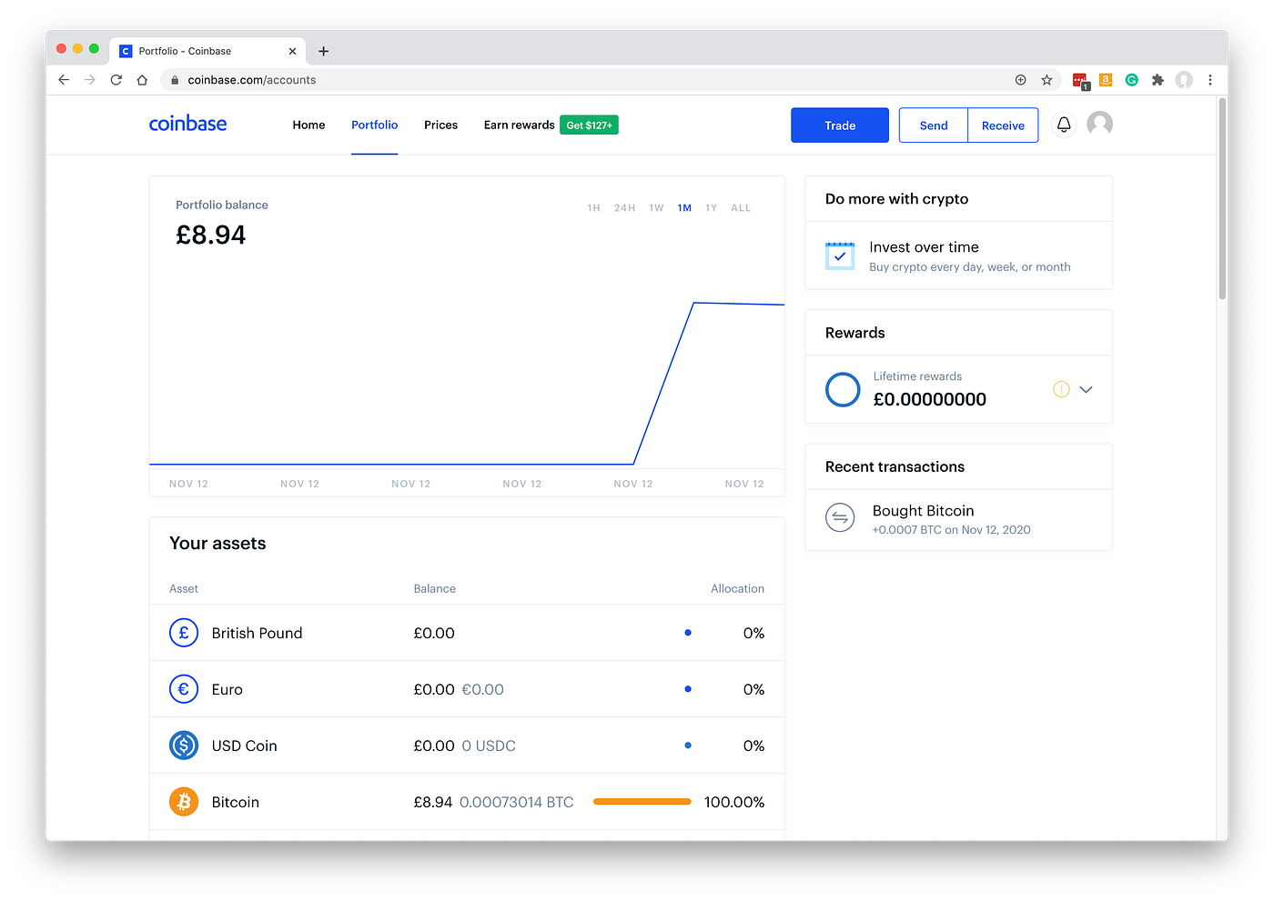
Task: Click the British Pound allocation dot
Action: click(688, 633)
